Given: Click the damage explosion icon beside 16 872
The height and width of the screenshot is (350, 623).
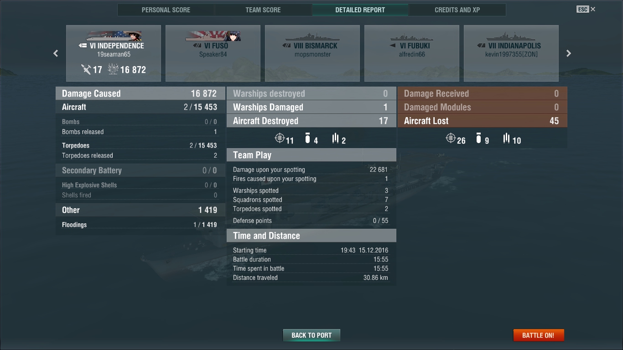Looking at the screenshot, I should (113, 69).
